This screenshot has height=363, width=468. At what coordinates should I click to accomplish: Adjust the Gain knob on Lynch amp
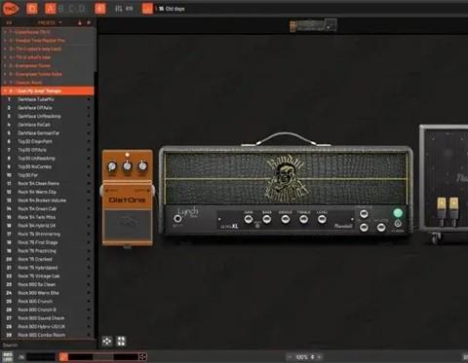pos(249,220)
